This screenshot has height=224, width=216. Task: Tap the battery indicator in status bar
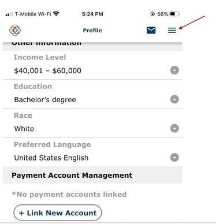tap(175, 14)
